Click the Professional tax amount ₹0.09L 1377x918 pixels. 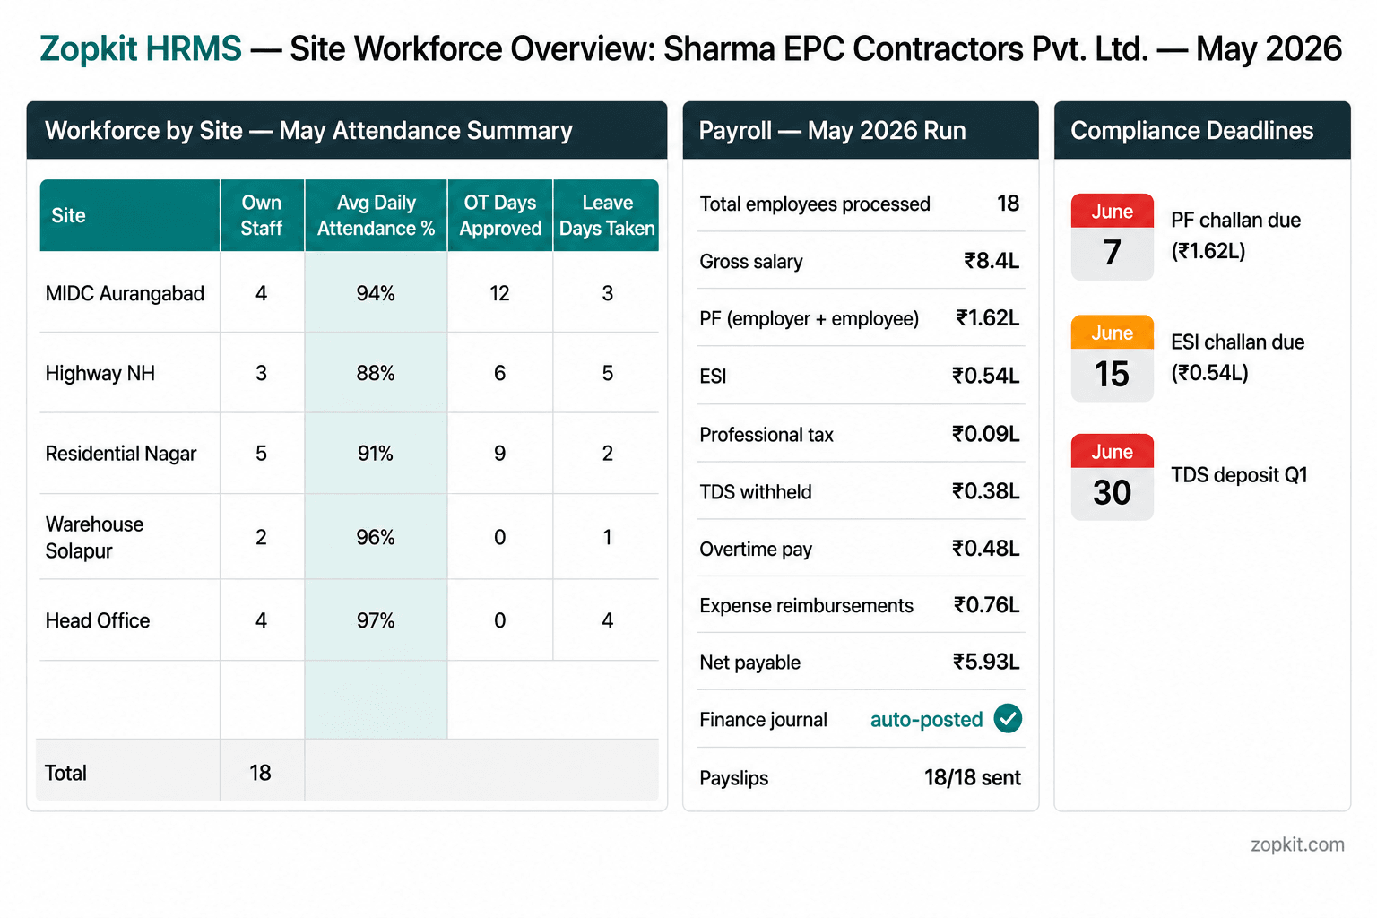[986, 434]
